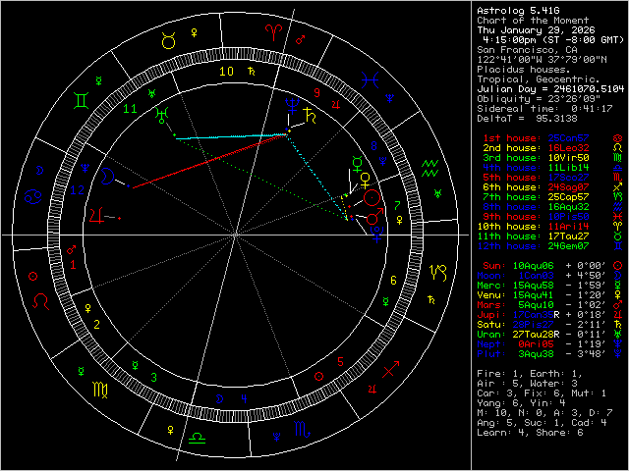Click the large blue Pluto glyph in chart
Screen dimensions: 629x471
[x=376, y=235]
